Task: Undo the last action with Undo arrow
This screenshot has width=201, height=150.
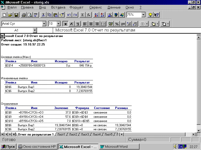Action: pos(69,15)
